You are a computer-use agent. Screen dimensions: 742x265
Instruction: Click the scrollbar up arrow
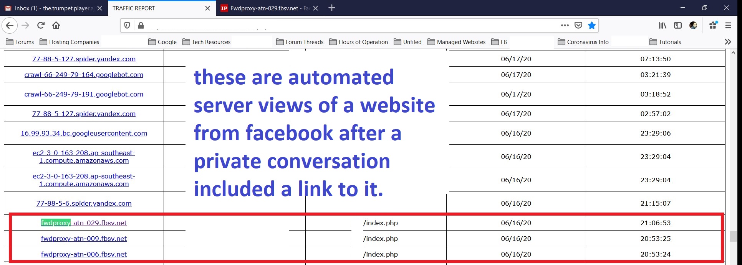(x=733, y=53)
